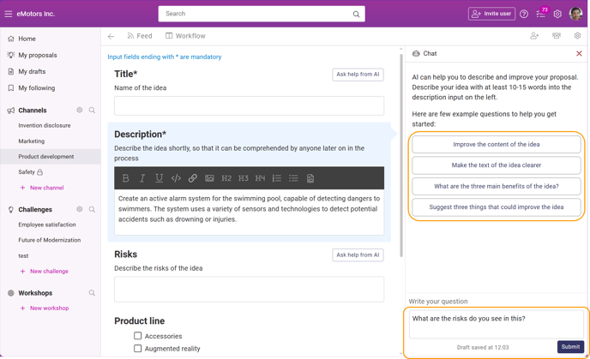Switch to the Feed tab
This screenshot has width=590, height=359.
coord(140,36)
